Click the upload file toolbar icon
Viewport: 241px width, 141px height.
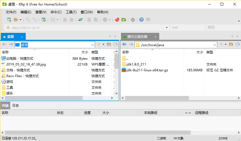(65, 20)
